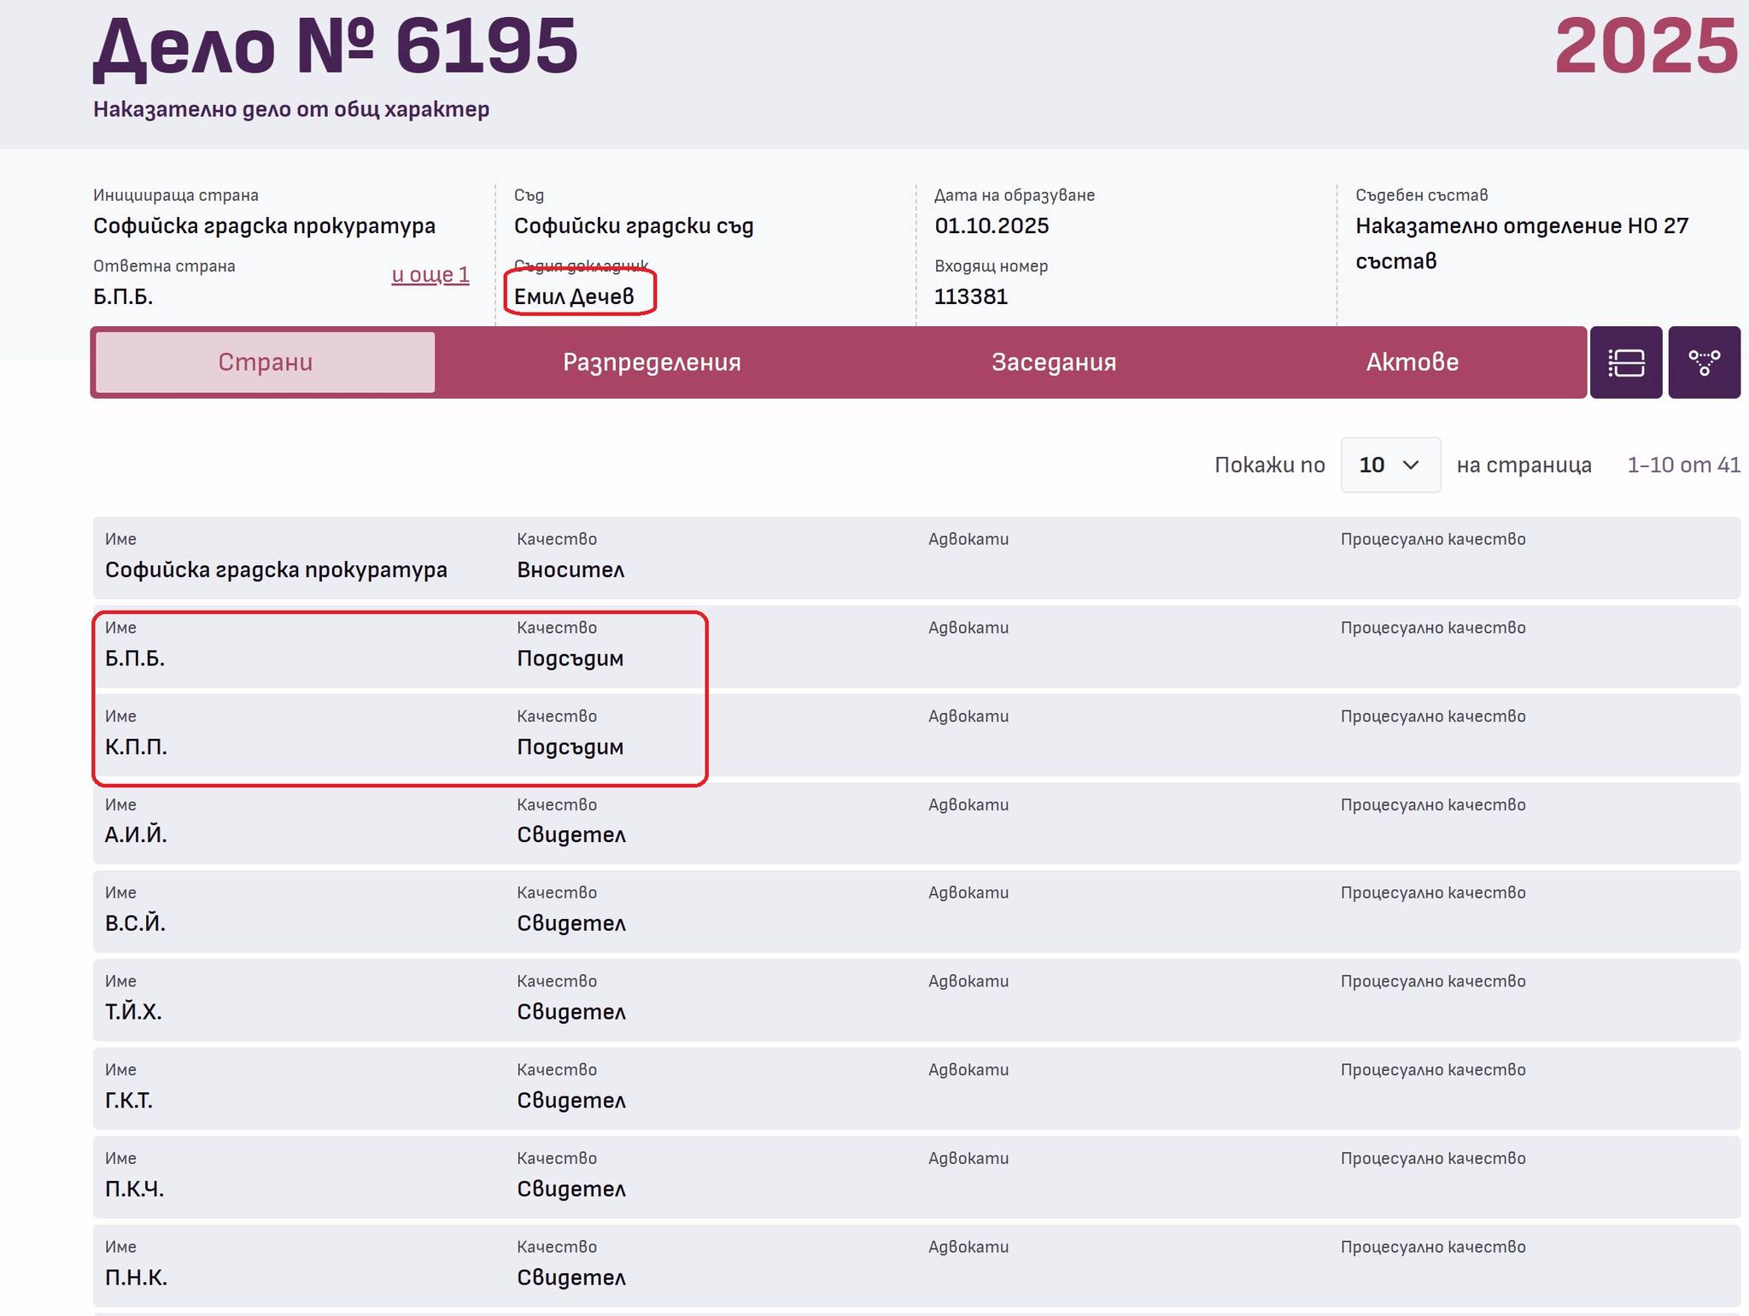
Task: Click the К.П.П. defendant row
Action: pyautogui.click(x=136, y=747)
